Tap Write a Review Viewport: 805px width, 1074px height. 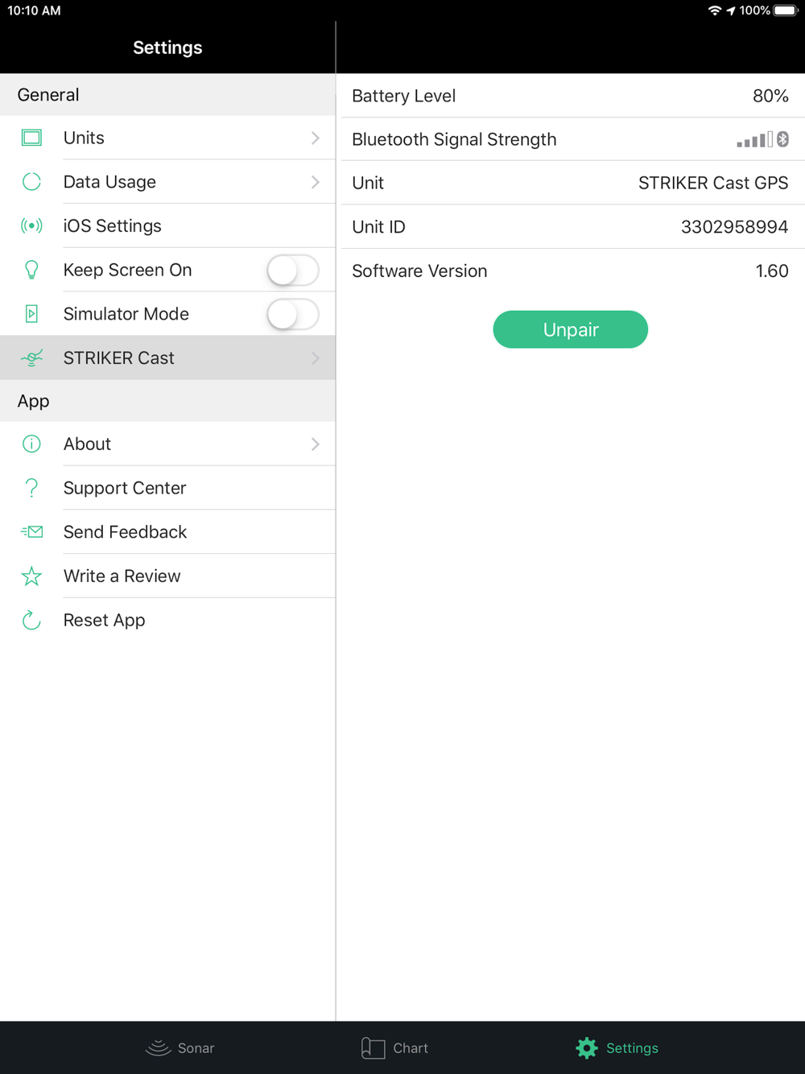click(167, 576)
